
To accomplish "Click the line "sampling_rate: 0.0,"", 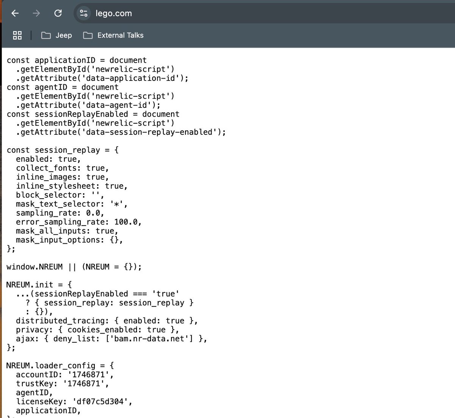I will 60,213.
